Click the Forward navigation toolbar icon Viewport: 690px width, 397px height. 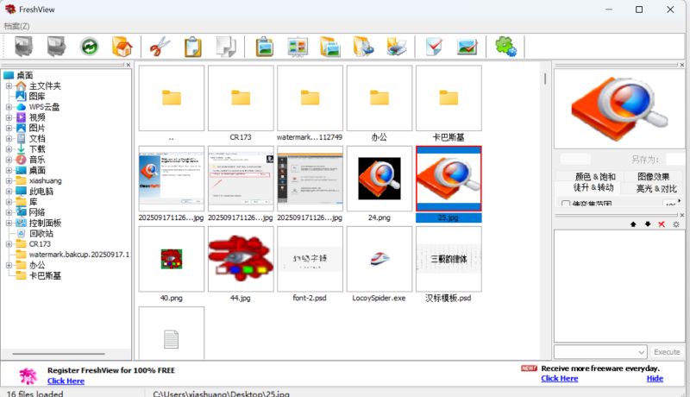57,47
